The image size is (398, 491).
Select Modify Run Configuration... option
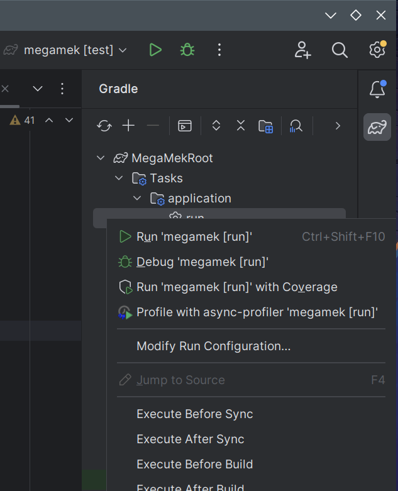213,346
